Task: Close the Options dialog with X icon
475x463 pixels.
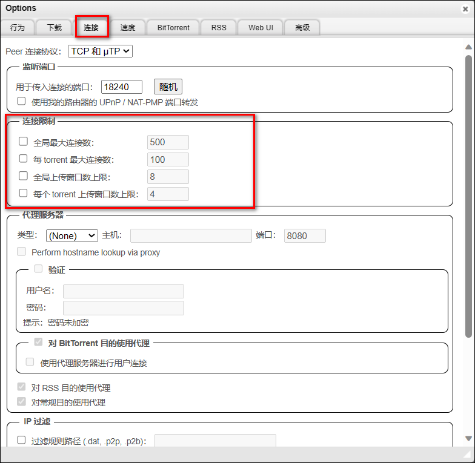Action: tap(465, 9)
